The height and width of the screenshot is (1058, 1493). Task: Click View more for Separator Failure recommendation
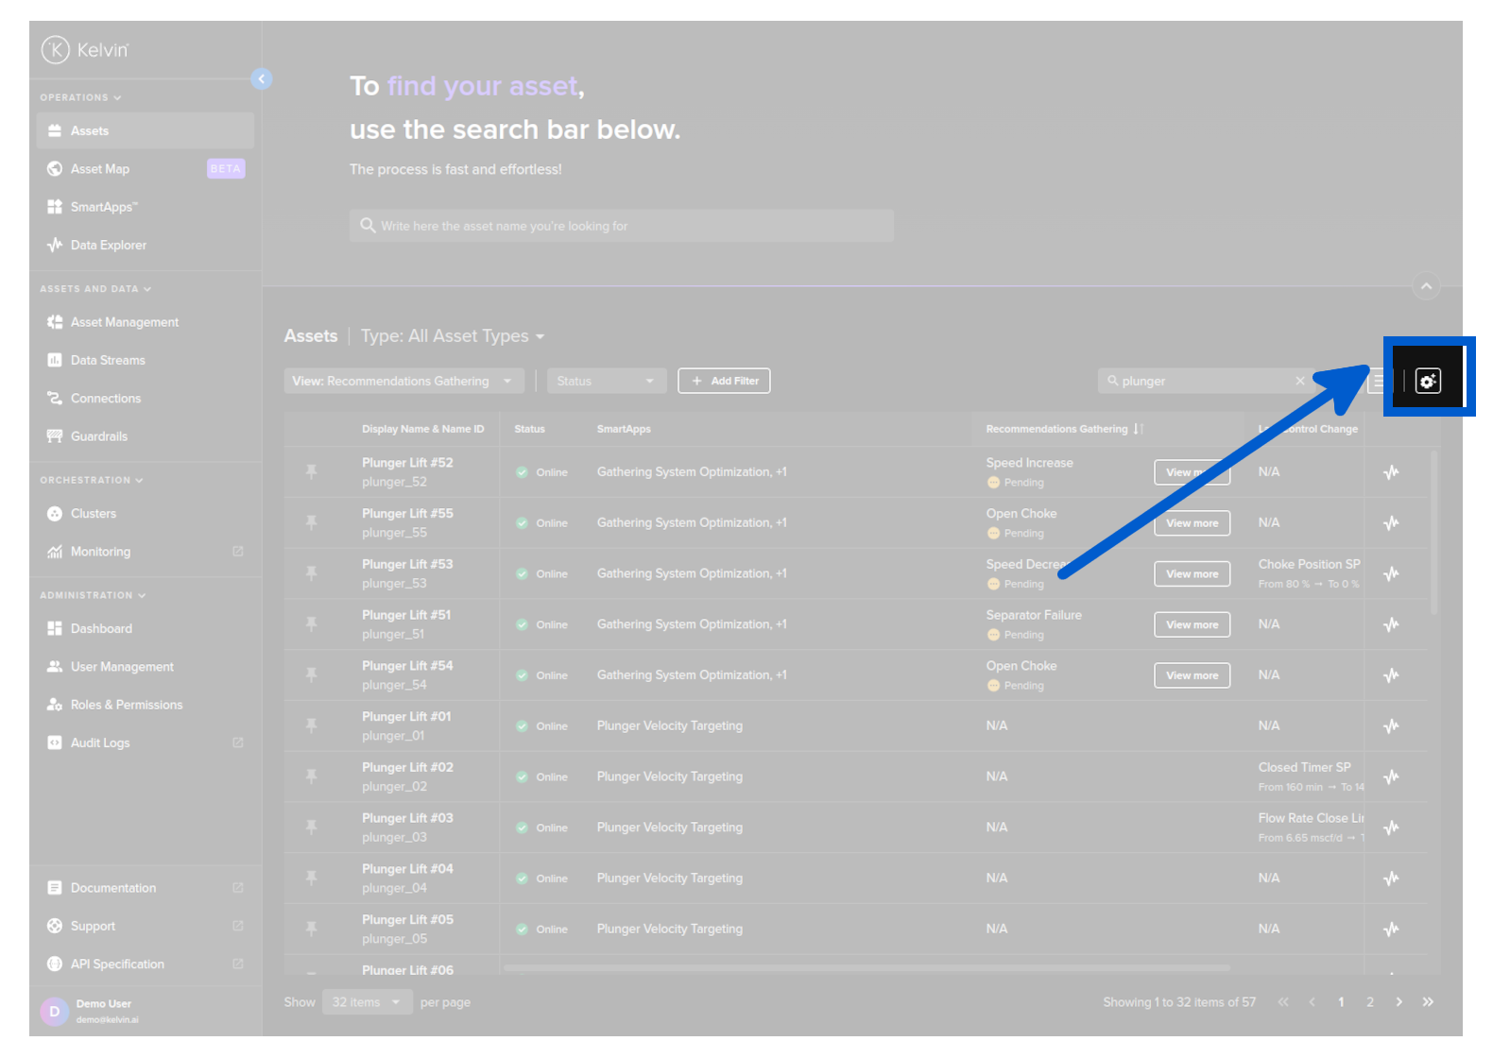[1192, 624]
